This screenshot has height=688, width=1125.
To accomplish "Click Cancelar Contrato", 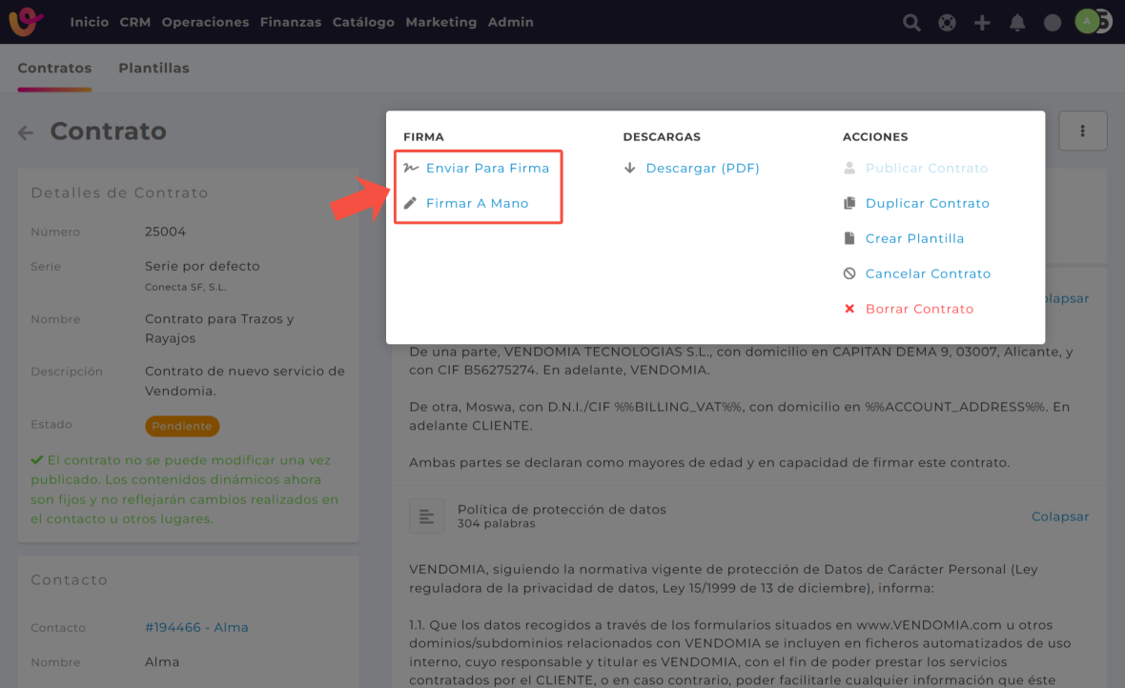I will point(928,274).
